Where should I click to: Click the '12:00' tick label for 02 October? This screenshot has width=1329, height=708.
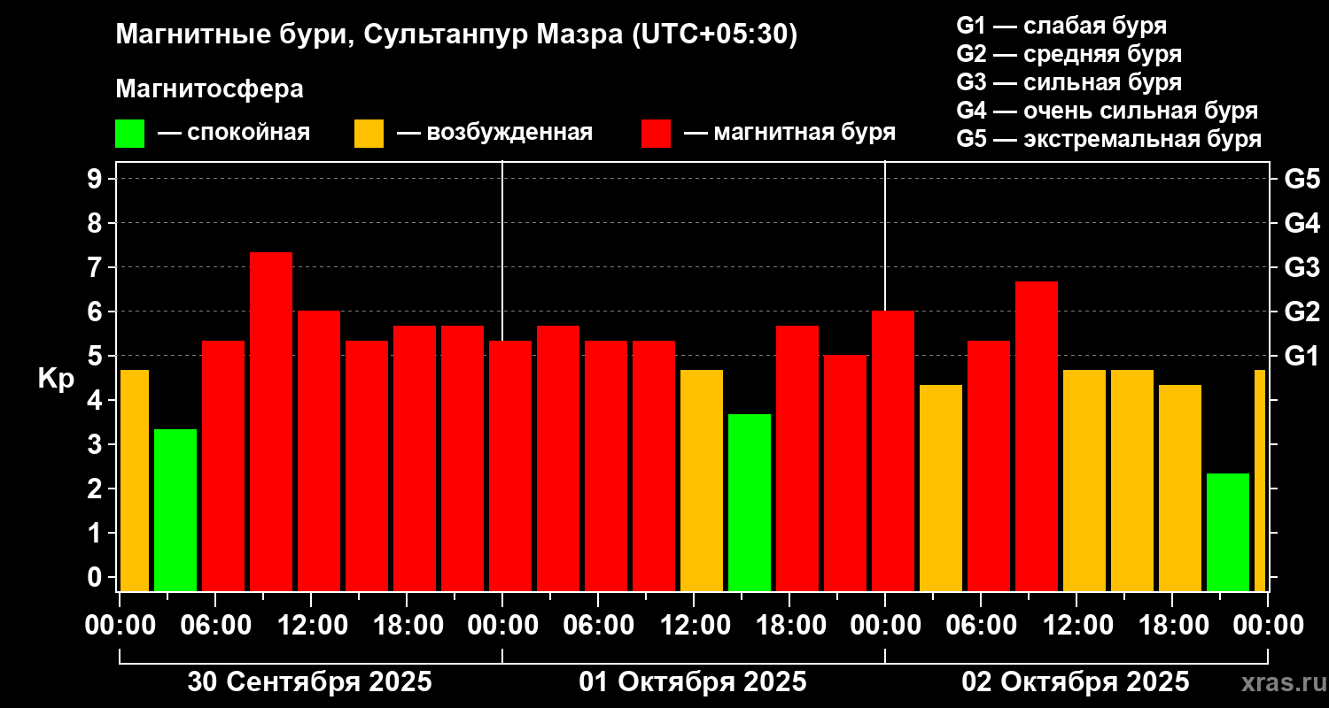(x=1076, y=625)
